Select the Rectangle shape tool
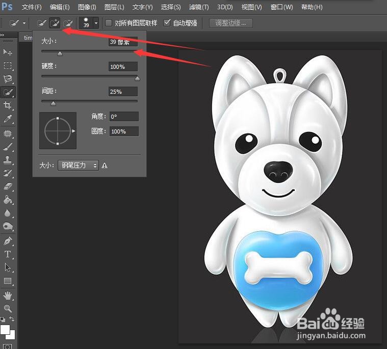387x349 pixels. (x=8, y=281)
